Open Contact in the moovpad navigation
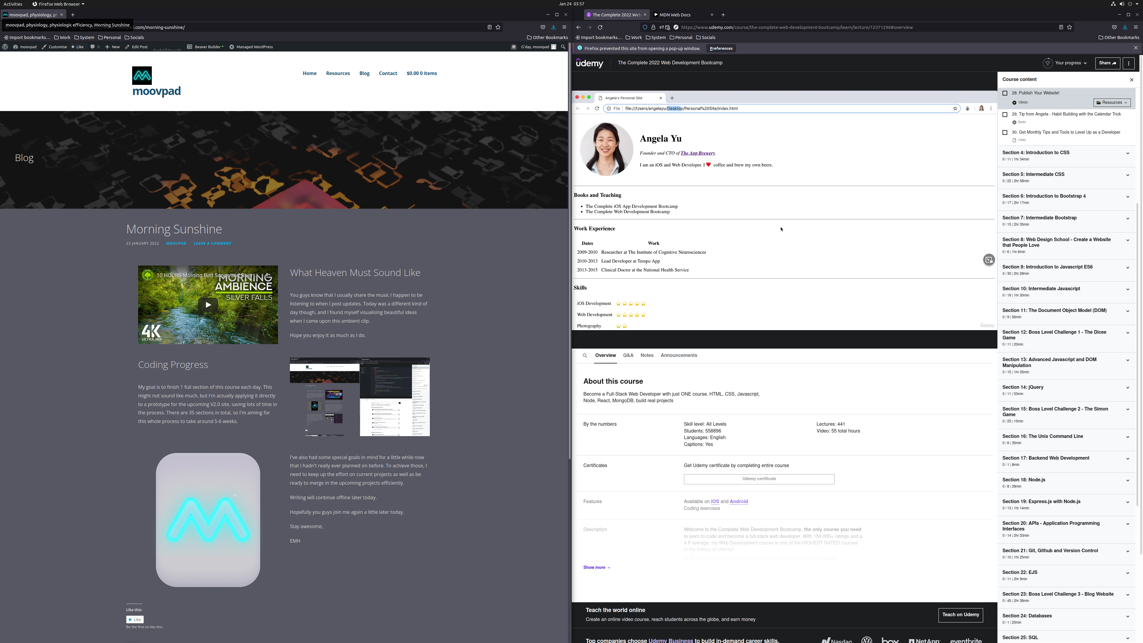 pyautogui.click(x=388, y=73)
